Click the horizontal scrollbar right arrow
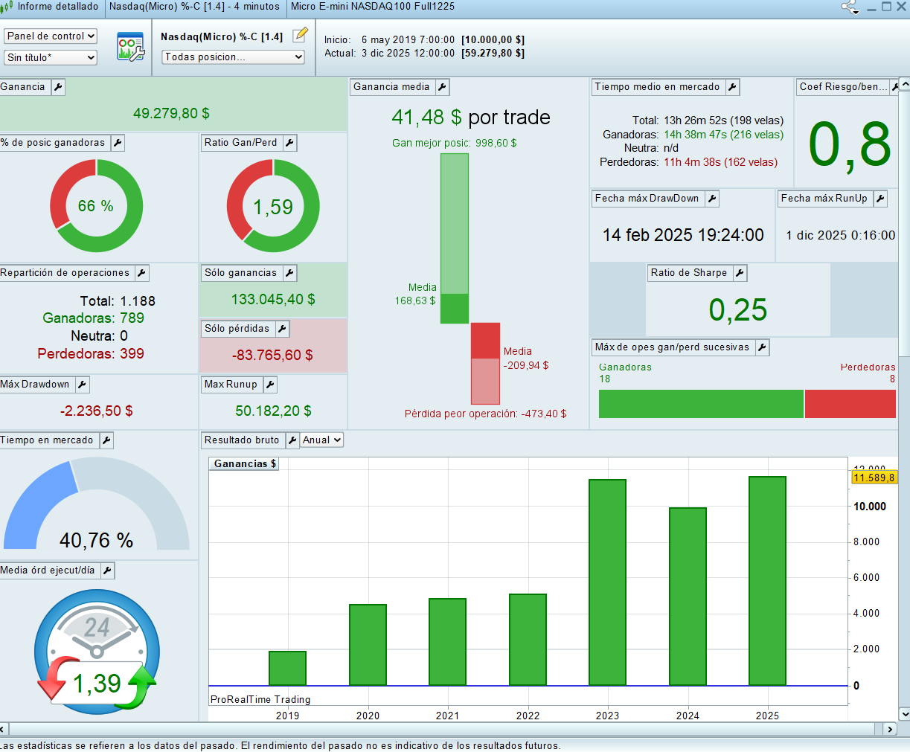Image resolution: width=910 pixels, height=752 pixels. click(890, 729)
